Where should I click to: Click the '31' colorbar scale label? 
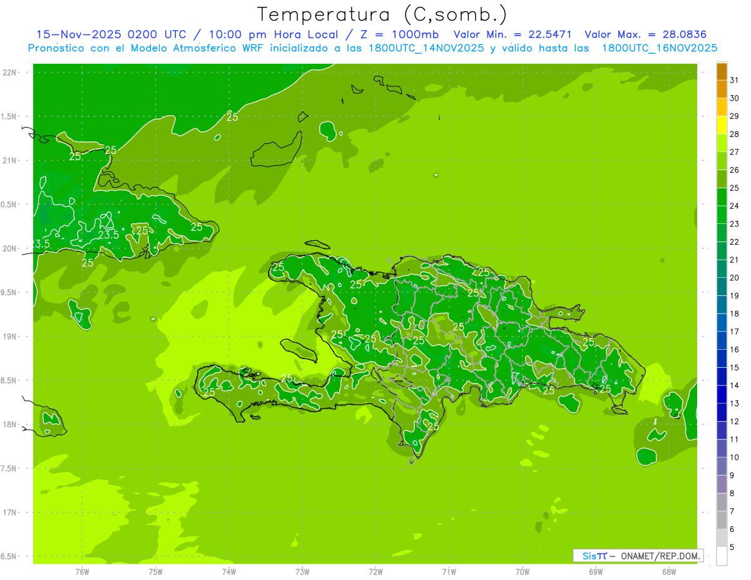coord(734,80)
